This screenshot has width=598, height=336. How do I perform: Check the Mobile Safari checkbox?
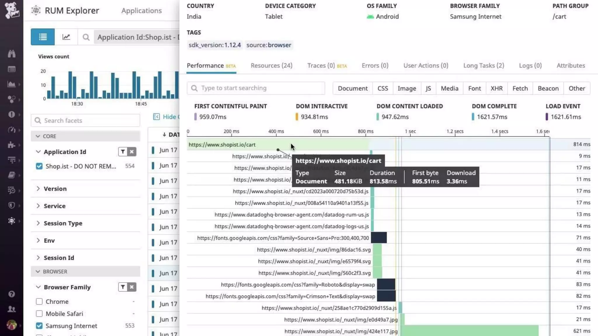[x=39, y=314]
